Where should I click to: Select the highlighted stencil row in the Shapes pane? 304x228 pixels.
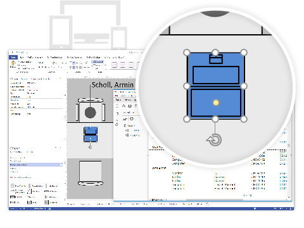coord(36,165)
